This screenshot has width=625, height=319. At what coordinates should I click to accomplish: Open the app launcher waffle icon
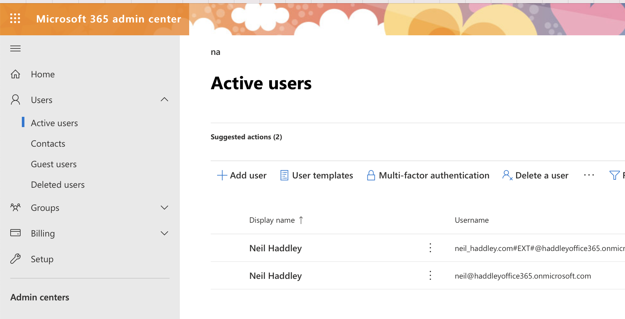(x=15, y=19)
